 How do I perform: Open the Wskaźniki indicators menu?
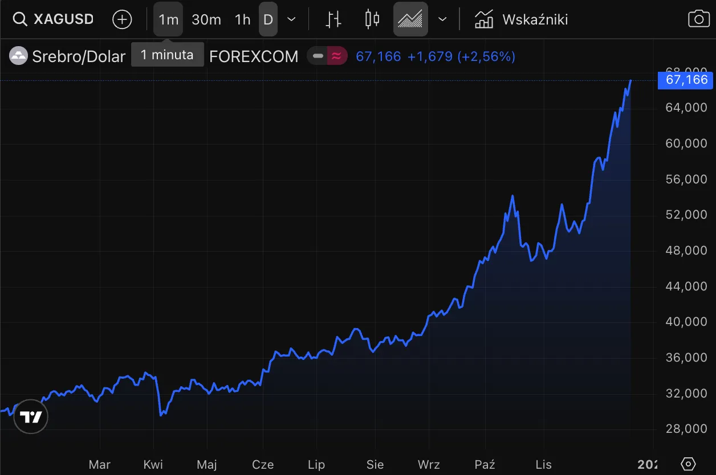[x=521, y=19]
